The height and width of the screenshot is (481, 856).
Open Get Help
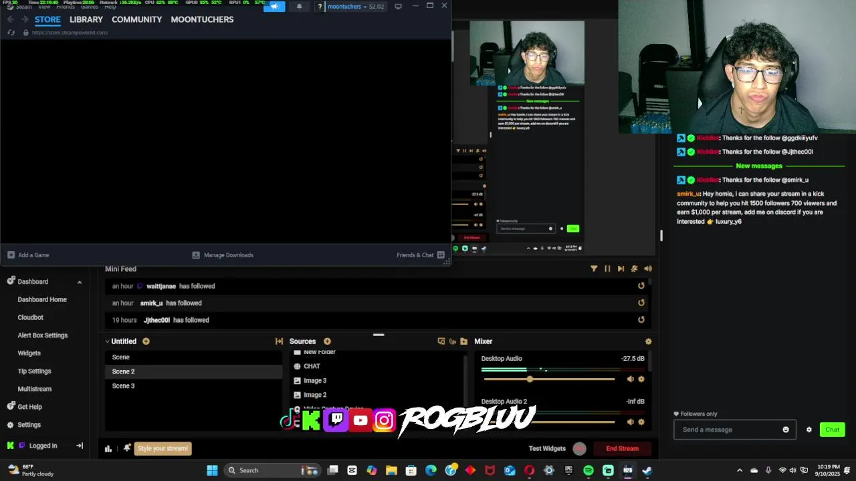pyautogui.click(x=25, y=406)
